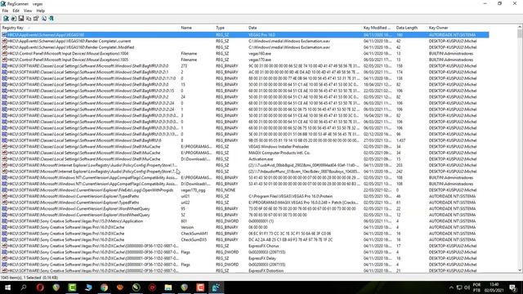The width and height of the screenshot is (523, 294).
Task: Select the ExpressFX Delay row
Action: pyautogui.click(x=245, y=258)
